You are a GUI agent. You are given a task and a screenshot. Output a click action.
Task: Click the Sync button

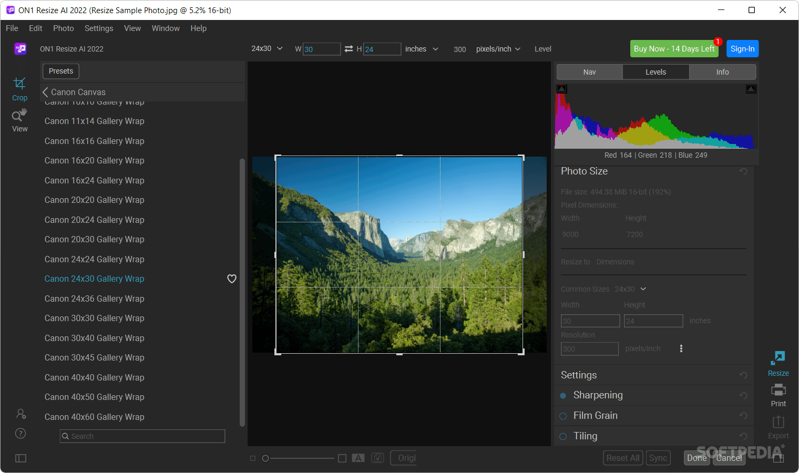click(658, 458)
